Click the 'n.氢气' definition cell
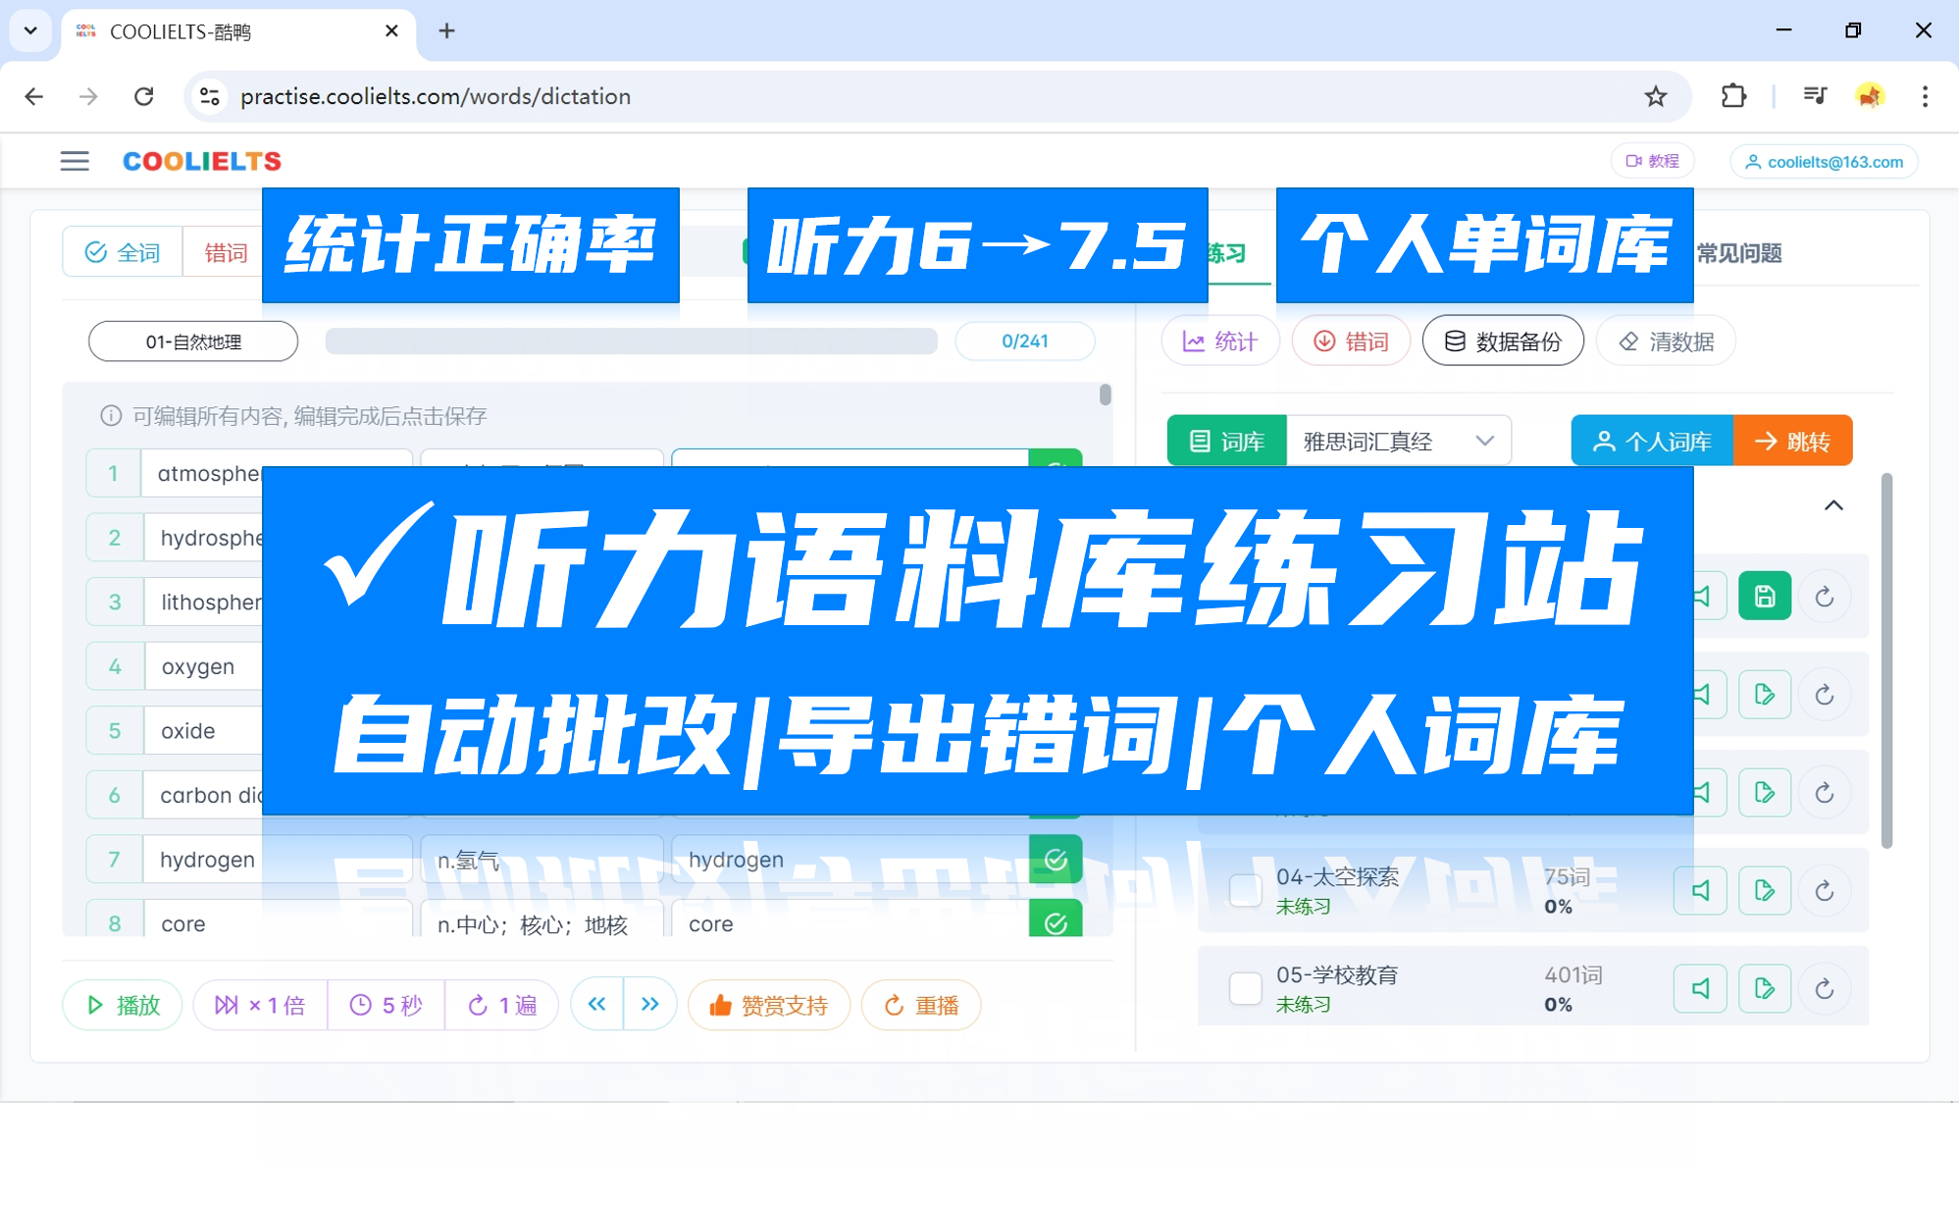Viewport: 1959px width, 1208px height. [541, 860]
